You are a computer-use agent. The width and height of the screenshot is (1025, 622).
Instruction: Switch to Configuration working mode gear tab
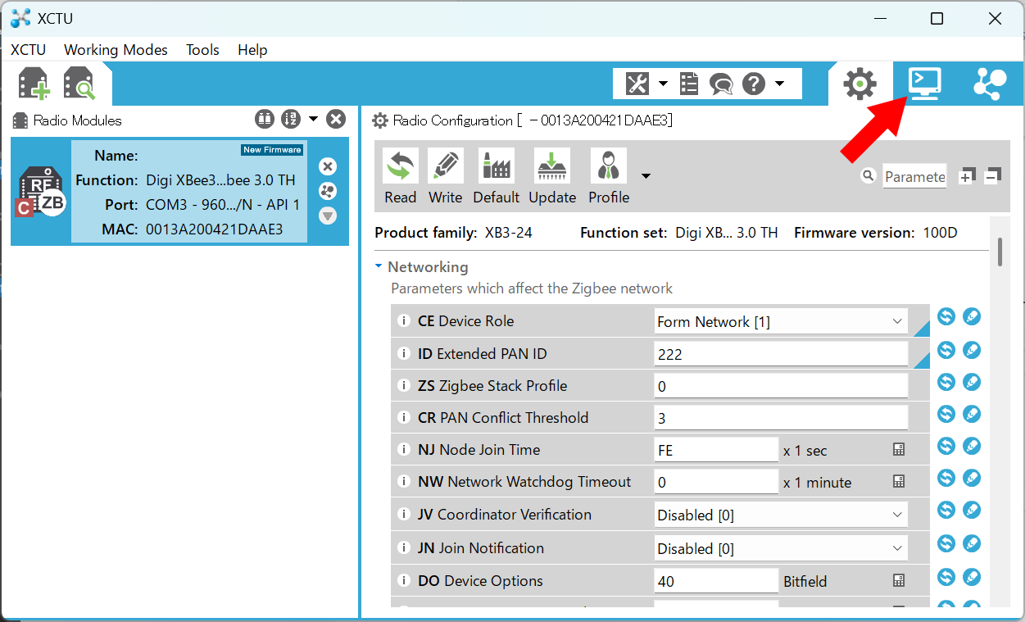point(859,84)
